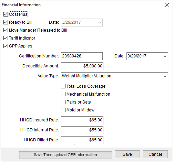Select the HHGD Insured Rate field
This screenshot has height=162, width=173.
[82, 120]
